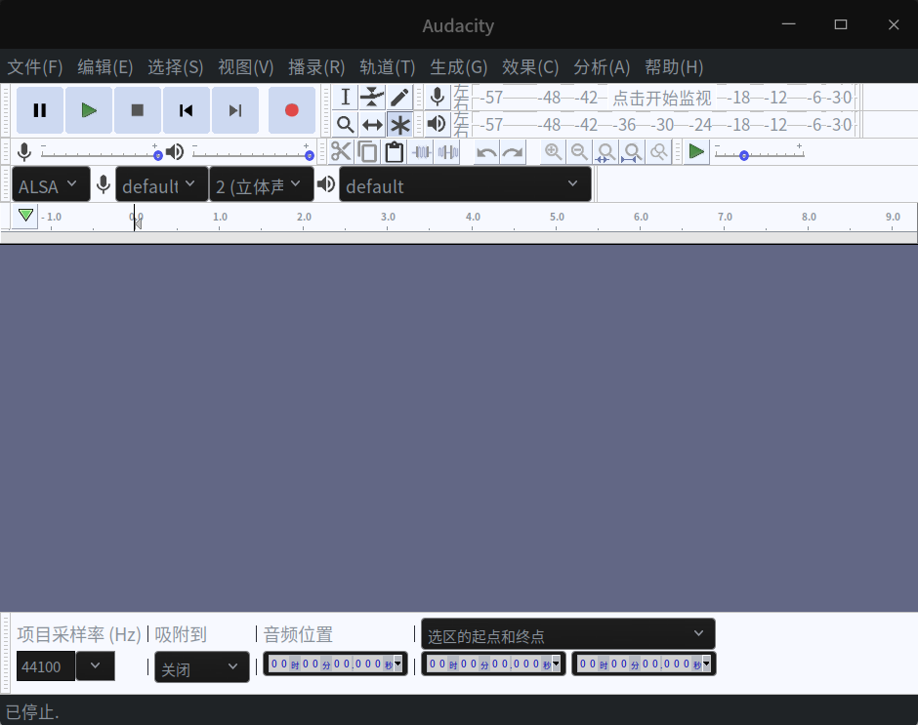Toggle the Pause button
The height and width of the screenshot is (725, 918).
click(x=40, y=110)
